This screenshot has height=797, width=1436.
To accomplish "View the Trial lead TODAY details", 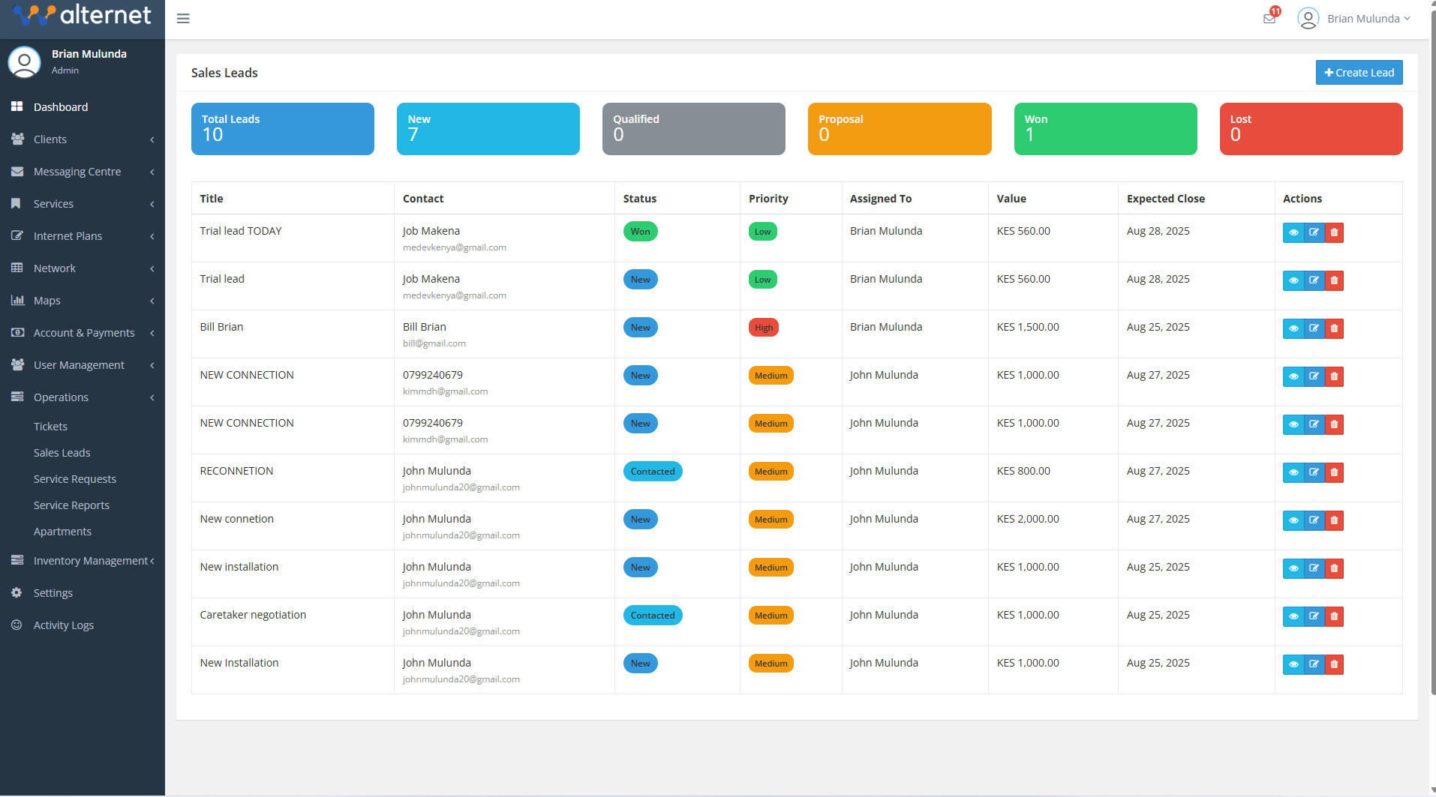I will (1293, 232).
